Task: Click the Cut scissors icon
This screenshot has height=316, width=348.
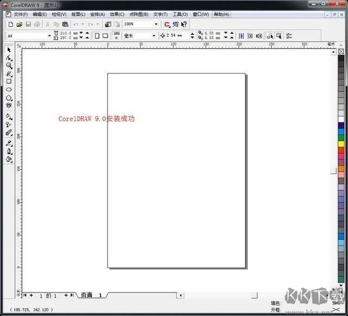Action: [47, 24]
